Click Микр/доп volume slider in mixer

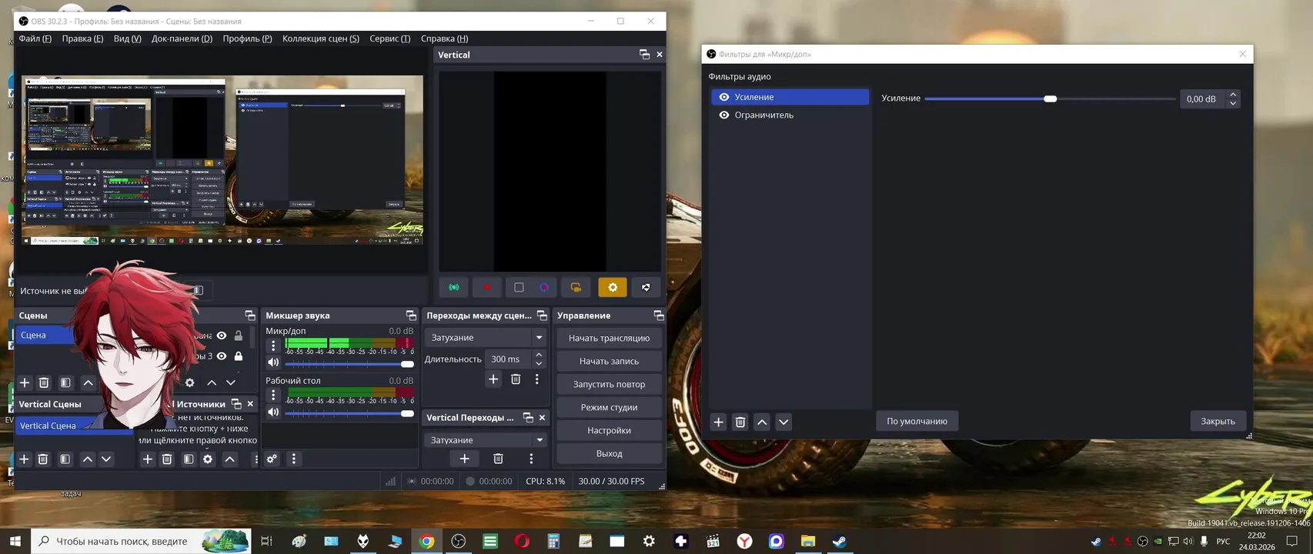[x=349, y=364]
